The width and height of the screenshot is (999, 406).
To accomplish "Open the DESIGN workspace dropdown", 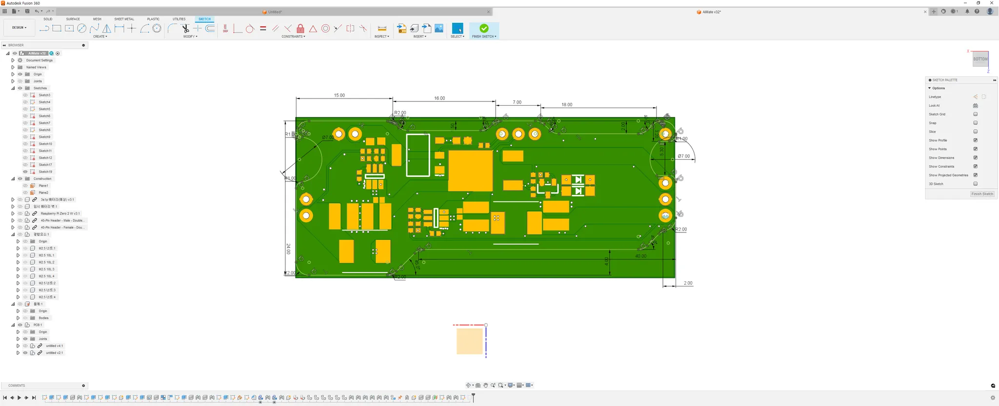I will coord(20,28).
